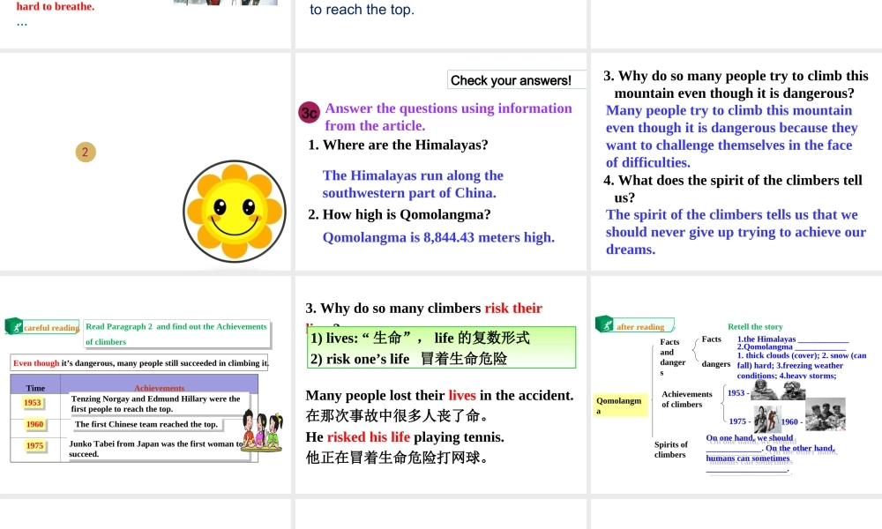
Task: Click the green runner icon beside after reading
Action: point(605,324)
